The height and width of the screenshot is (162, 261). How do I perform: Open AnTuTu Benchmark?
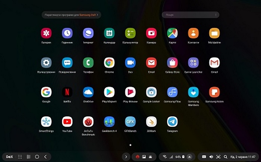click(88, 121)
